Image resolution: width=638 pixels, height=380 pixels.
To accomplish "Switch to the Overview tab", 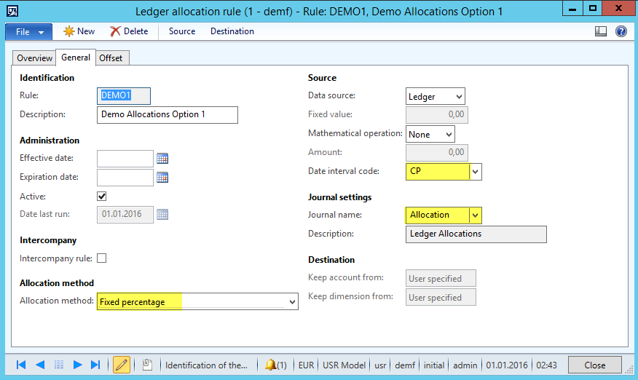I will [34, 58].
